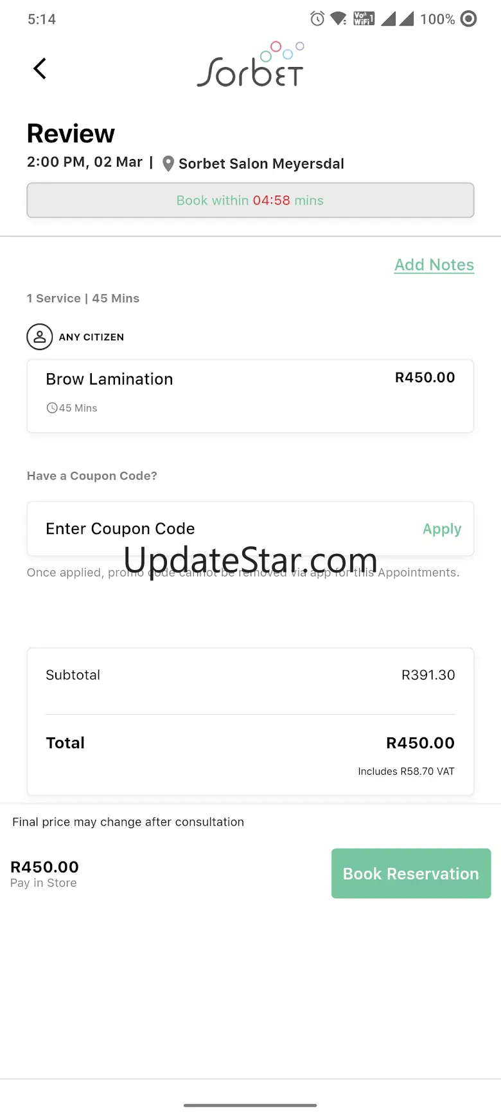Tap the Any Citizen profile icon
Screen dimensions: 501x1115
[x=39, y=336]
